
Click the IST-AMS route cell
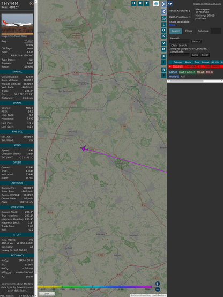coord(188,66)
